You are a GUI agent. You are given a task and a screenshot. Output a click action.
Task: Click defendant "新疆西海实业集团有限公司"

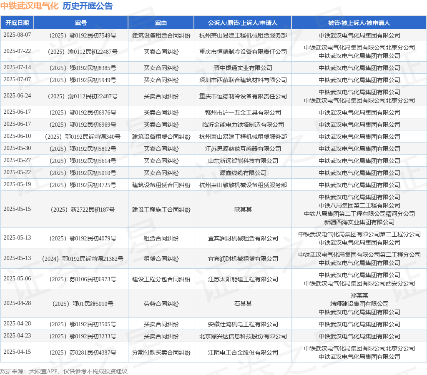(359, 222)
